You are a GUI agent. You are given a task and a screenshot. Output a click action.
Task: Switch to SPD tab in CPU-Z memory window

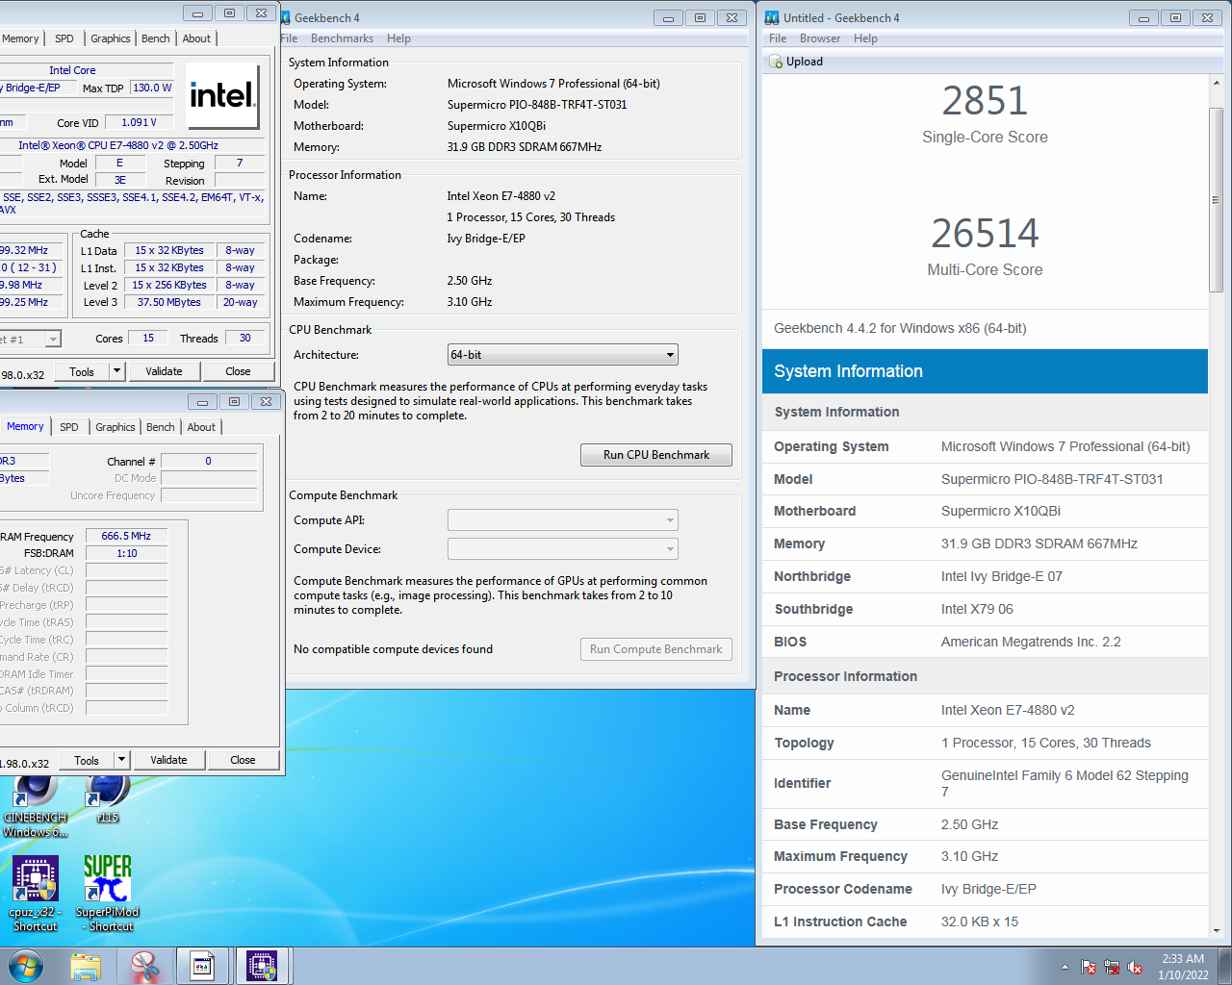tap(69, 427)
